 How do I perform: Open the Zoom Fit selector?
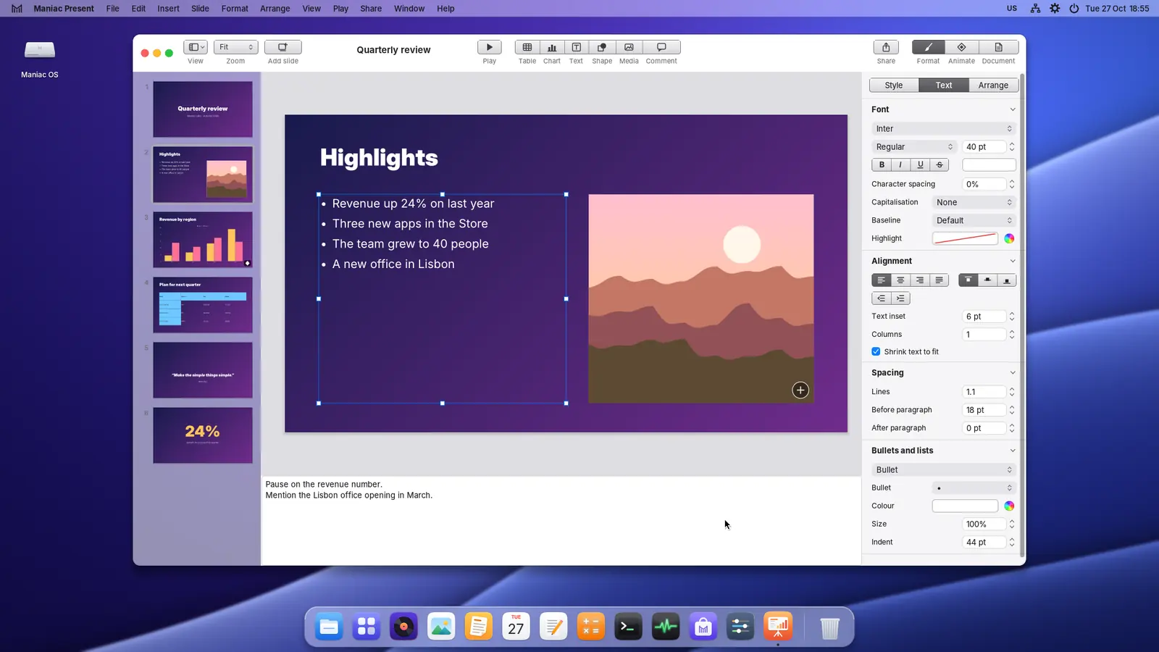tap(235, 47)
